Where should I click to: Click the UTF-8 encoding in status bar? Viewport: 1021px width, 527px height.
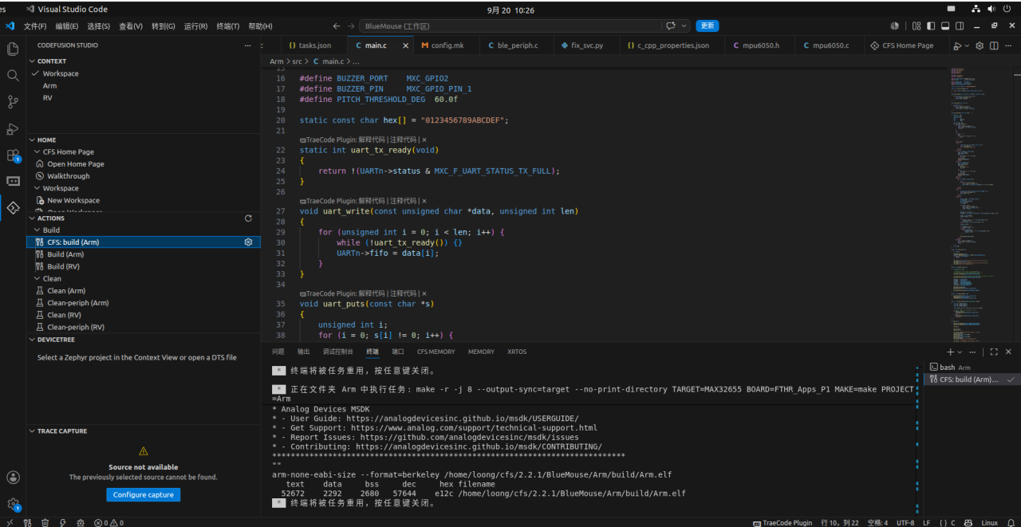tap(905, 523)
